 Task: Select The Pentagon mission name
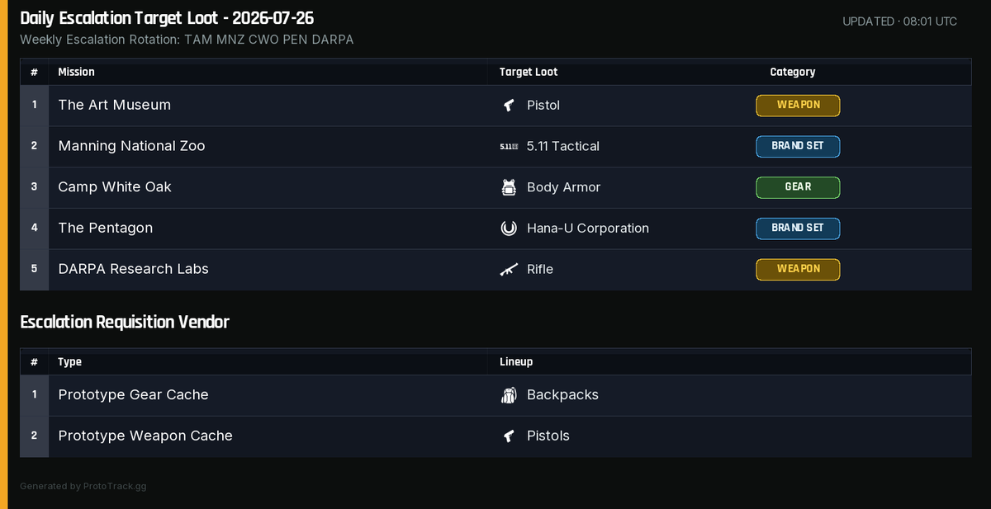pos(105,228)
